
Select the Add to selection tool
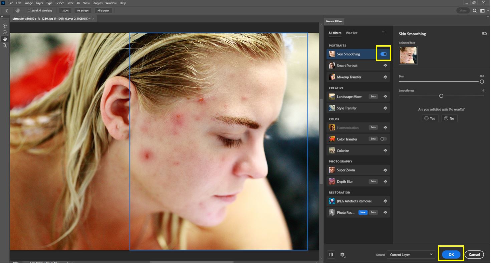[x=5, y=26]
